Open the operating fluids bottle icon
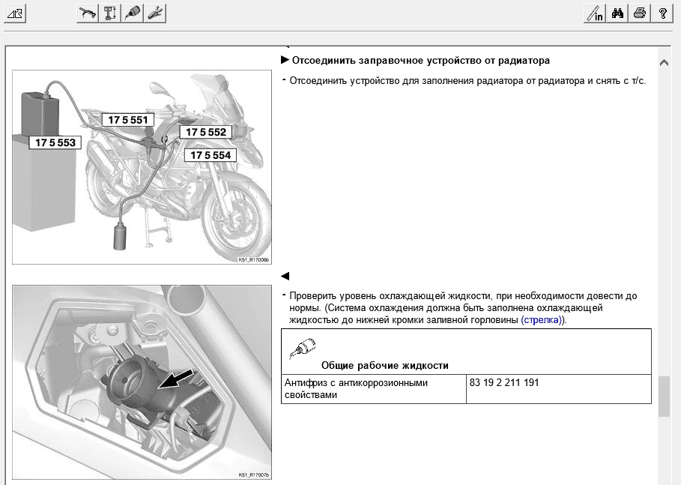Screen dimensions: 681x485 [133, 13]
